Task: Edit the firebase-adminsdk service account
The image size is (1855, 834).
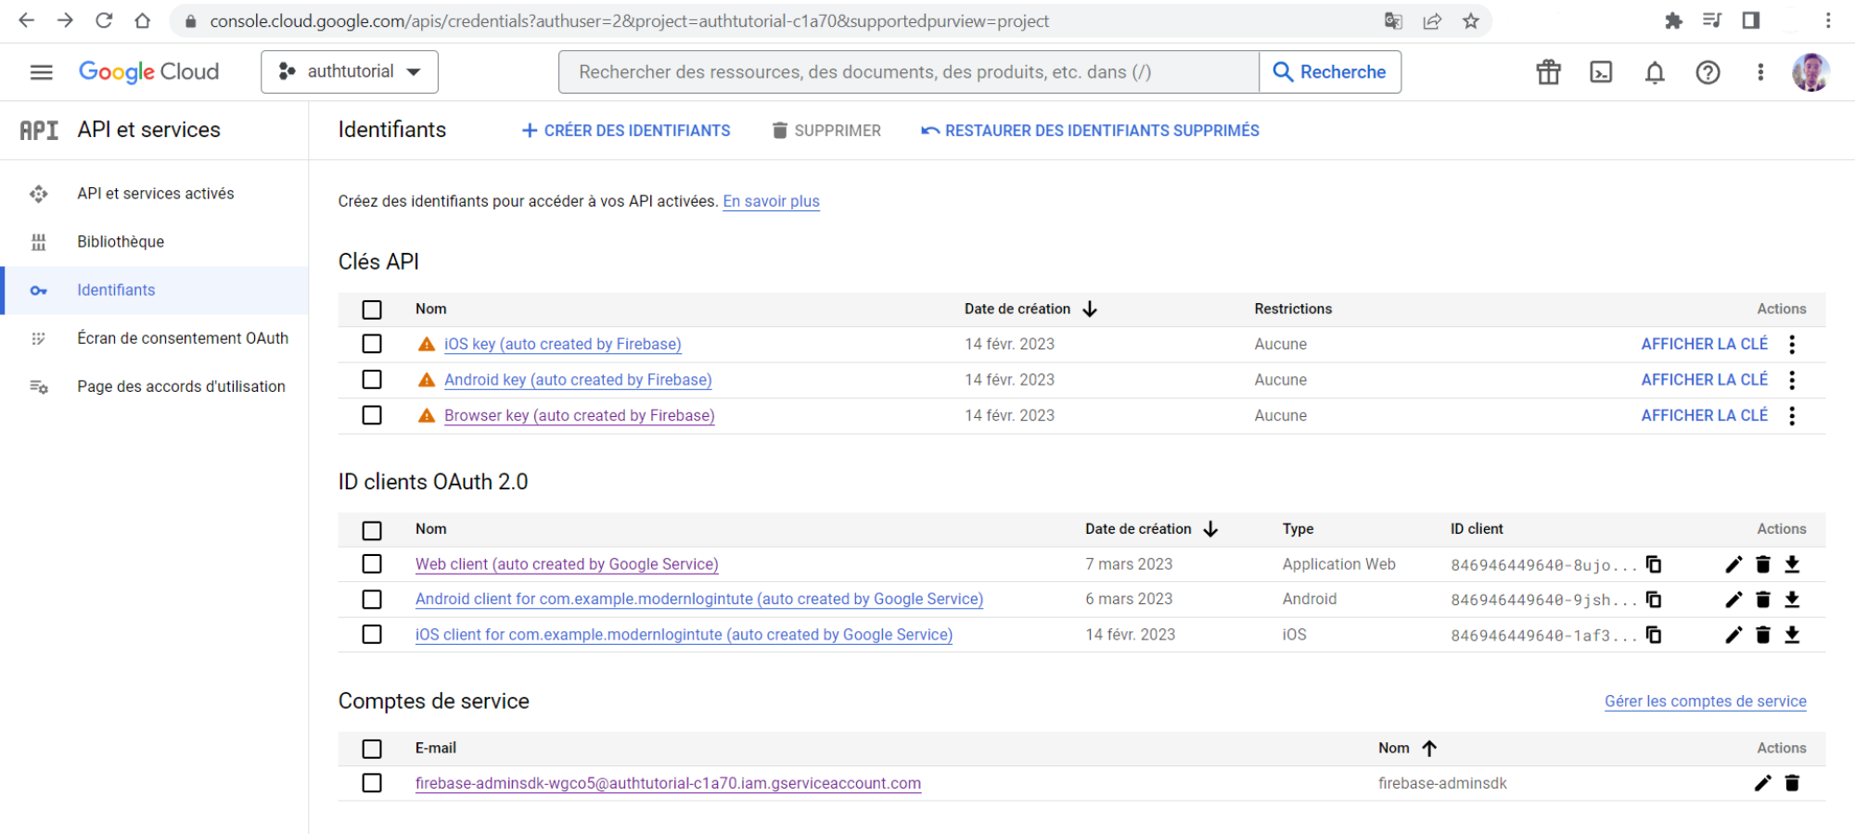Action: click(x=1762, y=783)
